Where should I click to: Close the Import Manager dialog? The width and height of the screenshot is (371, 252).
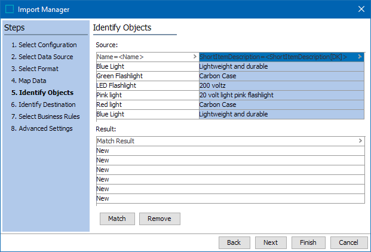(x=361, y=9)
